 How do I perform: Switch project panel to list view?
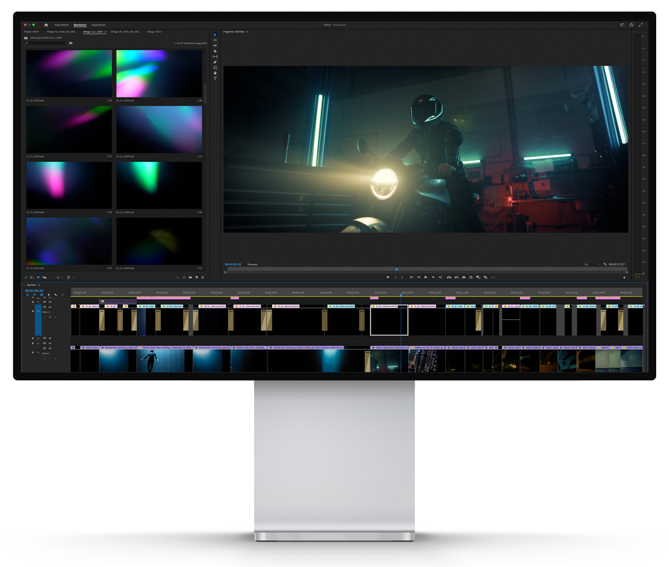pos(32,277)
